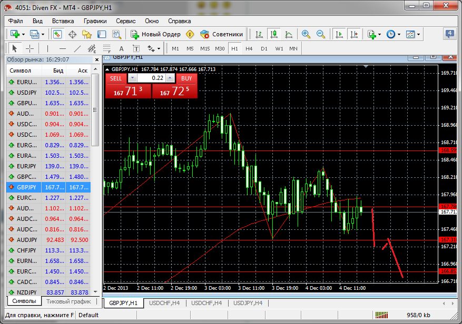Select the M15 timeframe button
462x324 pixels.
point(205,48)
